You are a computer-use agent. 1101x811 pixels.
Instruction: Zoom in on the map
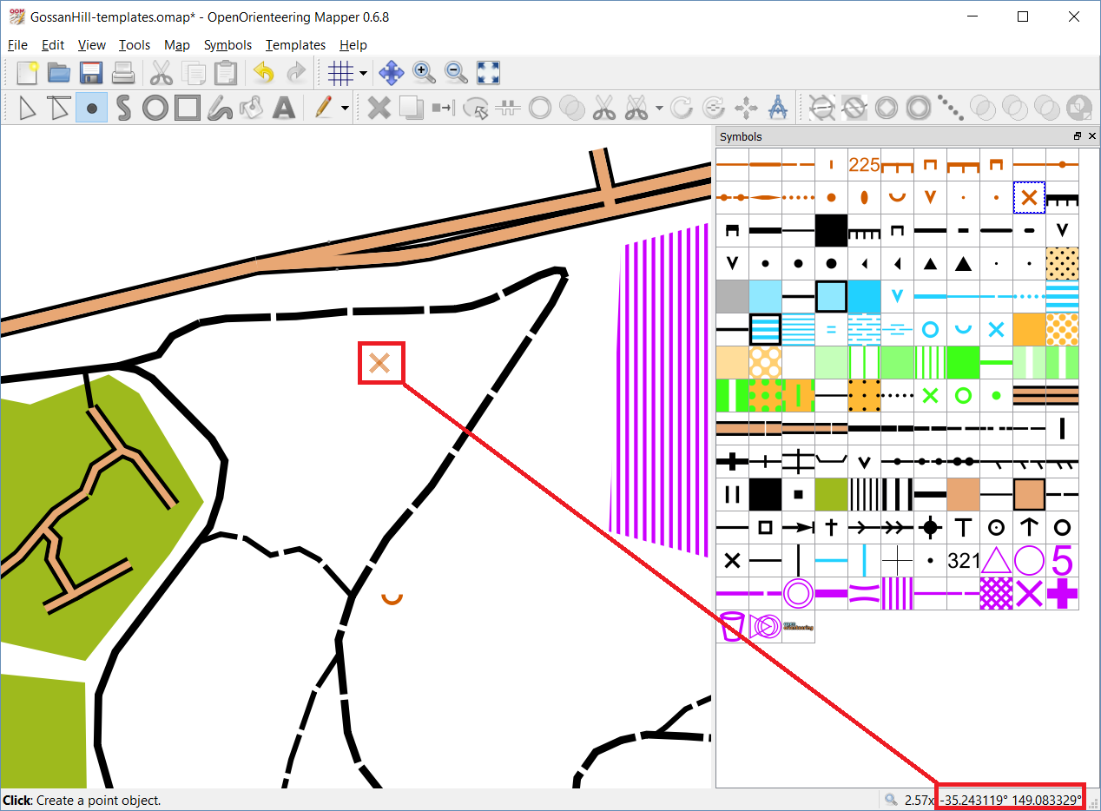pos(424,73)
